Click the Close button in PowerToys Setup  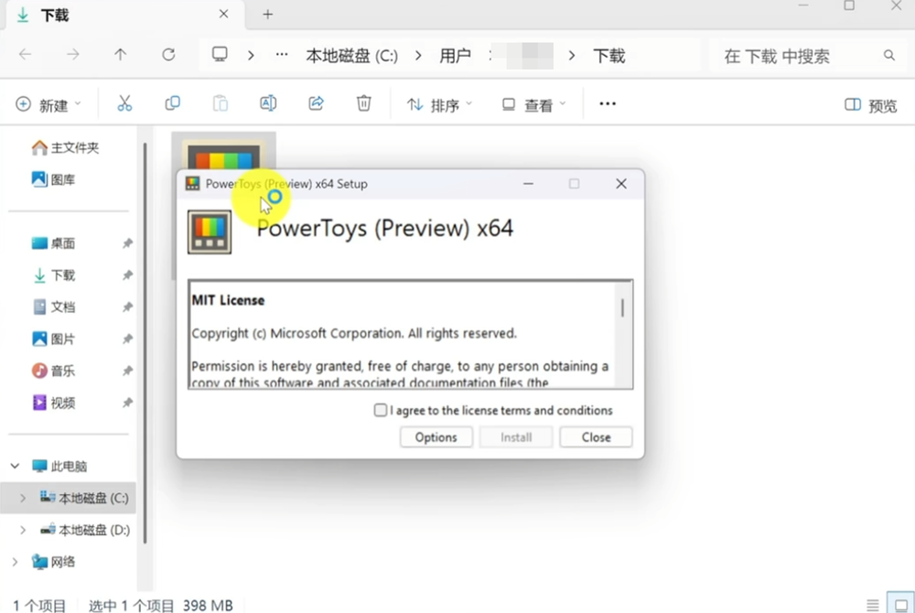[x=596, y=437]
